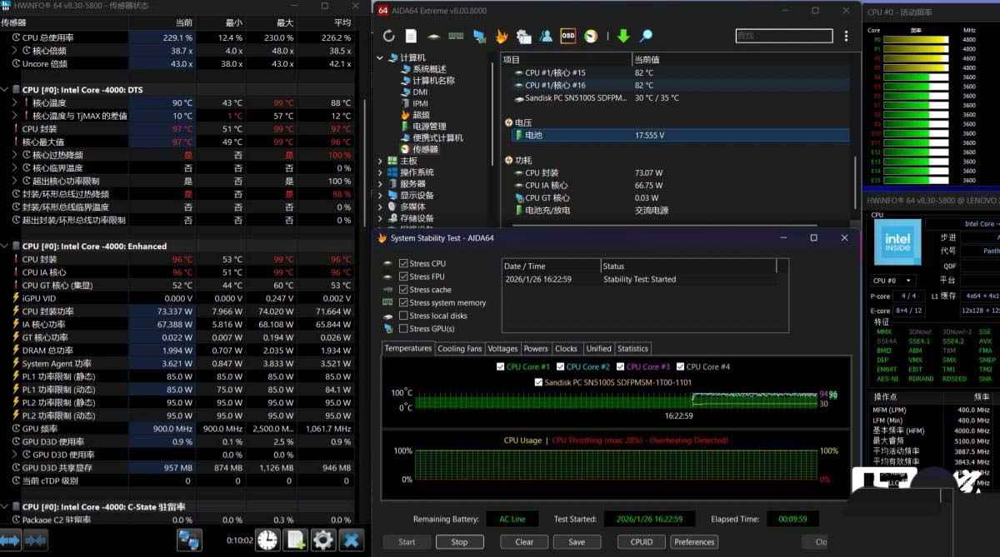
Task: Click the AIDA64 refresh toolbar icon
Action: pyautogui.click(x=388, y=36)
